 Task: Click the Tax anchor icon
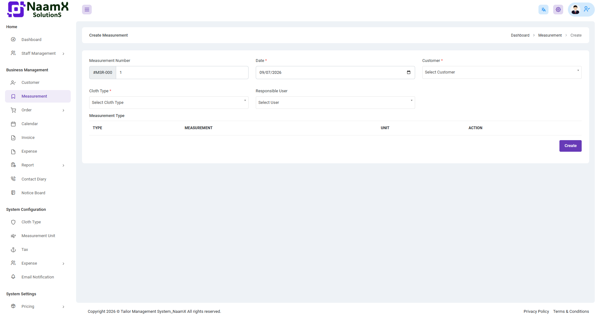[13, 250]
